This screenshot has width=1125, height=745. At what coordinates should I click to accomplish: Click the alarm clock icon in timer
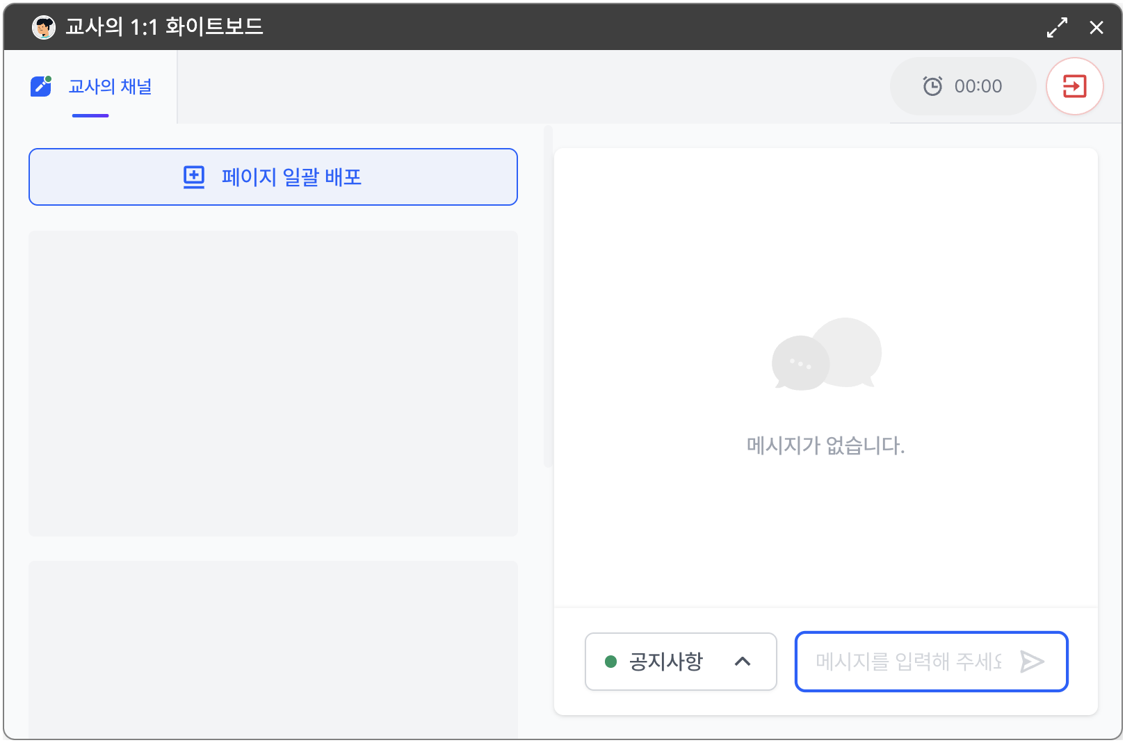(932, 86)
